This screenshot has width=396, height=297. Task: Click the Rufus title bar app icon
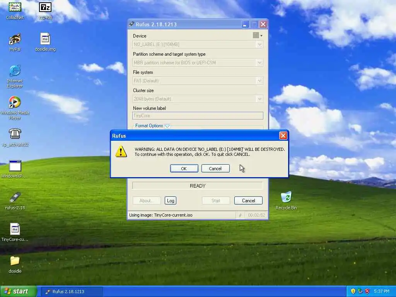pyautogui.click(x=131, y=24)
